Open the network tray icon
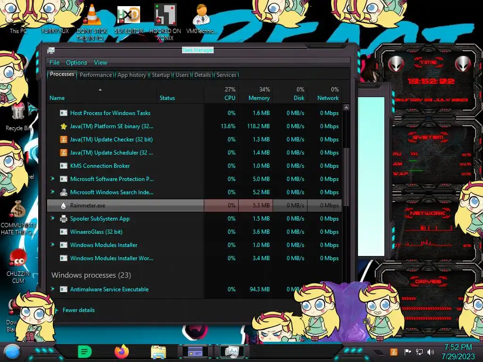Image resolution: width=483 pixels, height=362 pixels. pos(419,352)
